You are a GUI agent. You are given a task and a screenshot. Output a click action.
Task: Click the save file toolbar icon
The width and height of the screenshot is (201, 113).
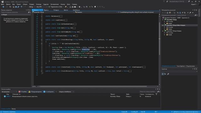tap(16, 7)
